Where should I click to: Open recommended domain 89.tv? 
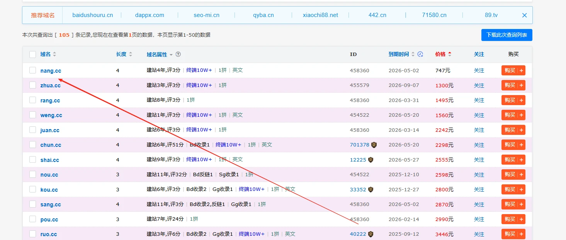click(x=491, y=15)
